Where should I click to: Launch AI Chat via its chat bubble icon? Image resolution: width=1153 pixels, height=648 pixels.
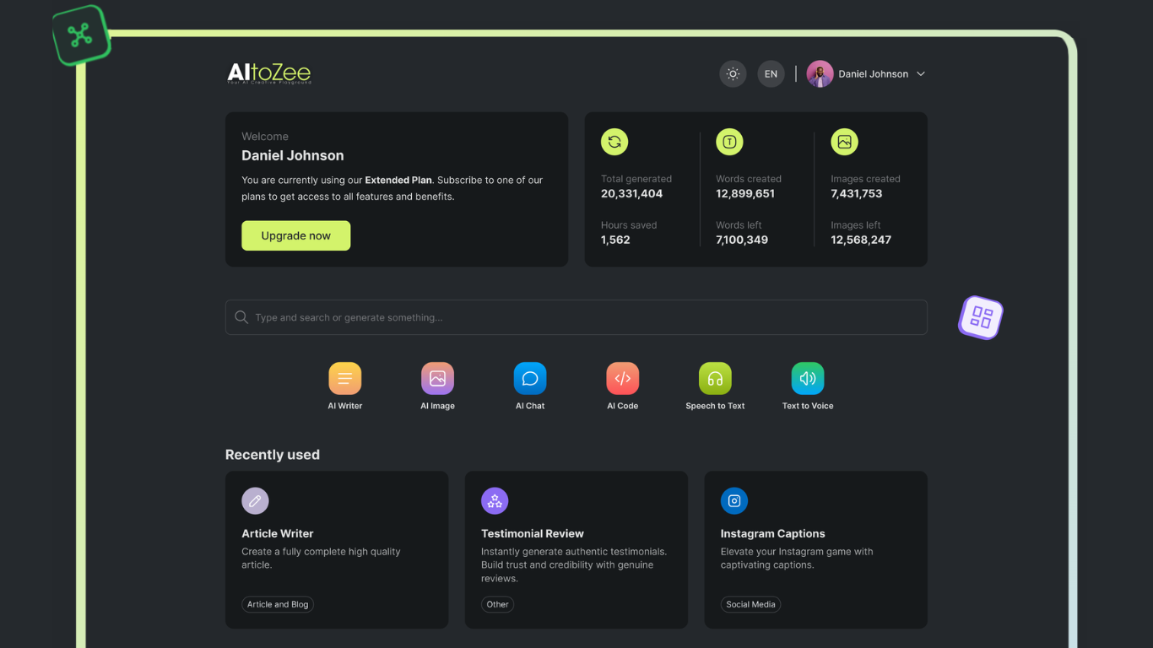530,378
